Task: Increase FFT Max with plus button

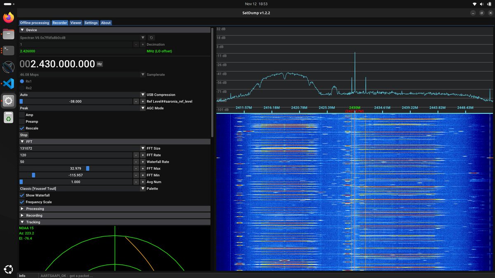Action: [143, 168]
